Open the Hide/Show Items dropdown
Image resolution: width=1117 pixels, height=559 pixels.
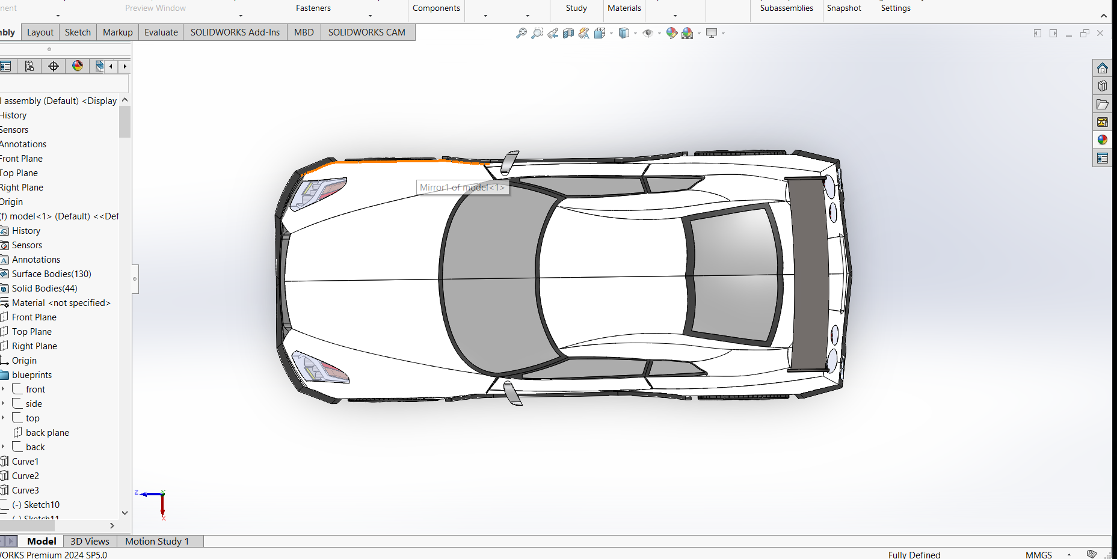(660, 34)
